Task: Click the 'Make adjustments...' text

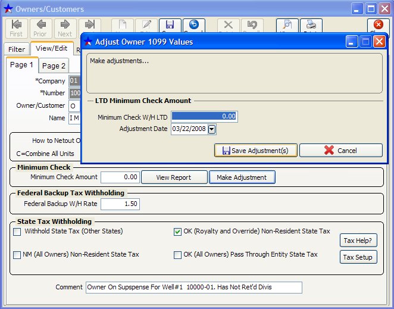Action: click(x=120, y=61)
